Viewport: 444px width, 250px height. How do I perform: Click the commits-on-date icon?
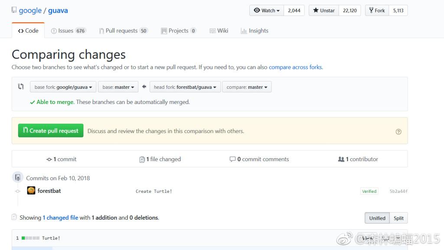[x=18, y=178]
